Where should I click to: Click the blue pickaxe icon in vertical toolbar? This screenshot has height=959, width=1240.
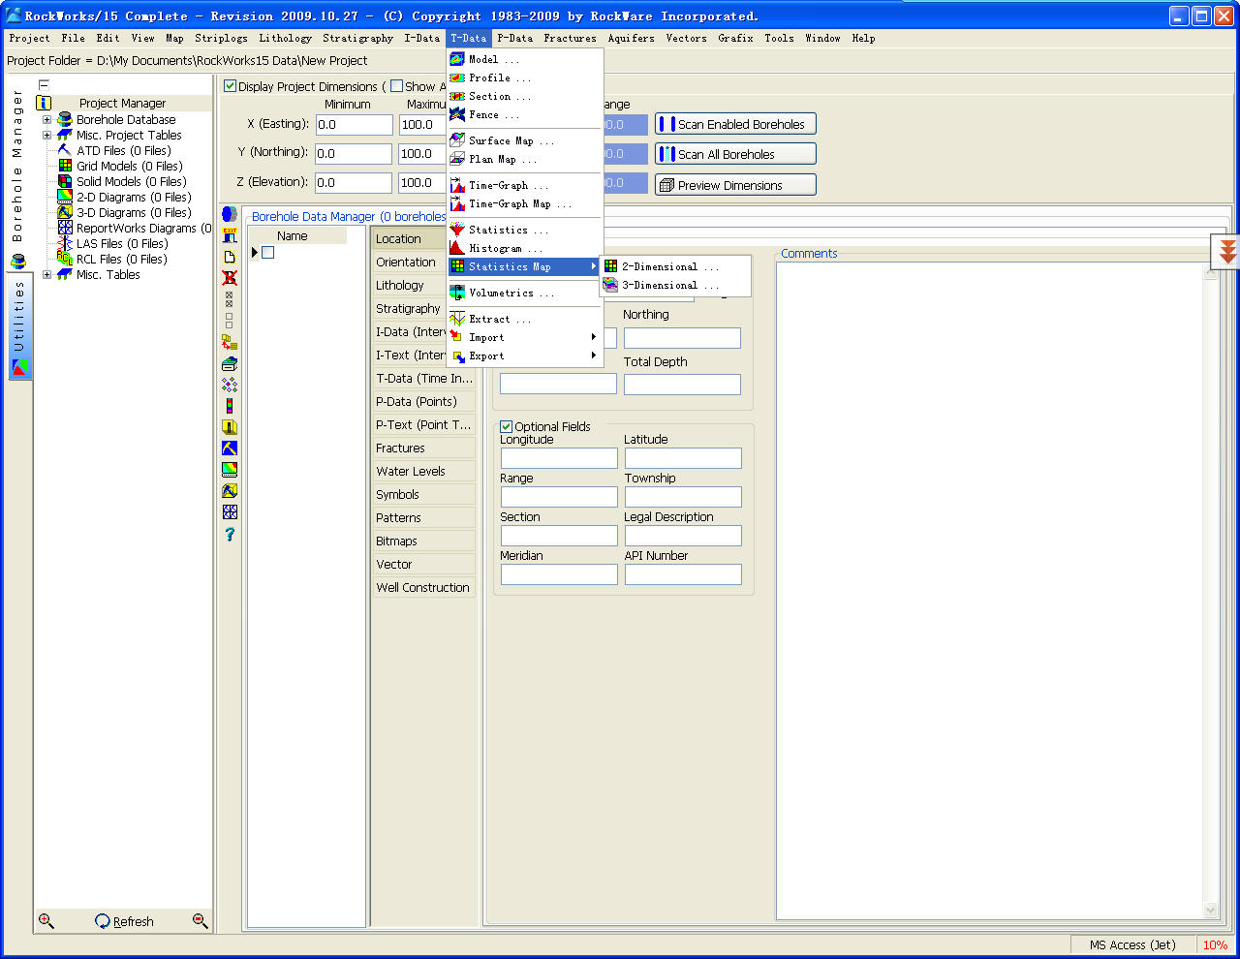click(x=230, y=449)
